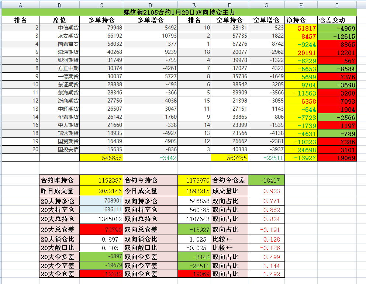
Task: Select the value 1192387
Action: pyautogui.click(x=101, y=180)
